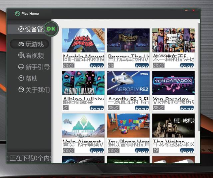This screenshot has width=213, height=178.
Task: Click Steam button on Albino Lullaby card
Action: point(97,108)
